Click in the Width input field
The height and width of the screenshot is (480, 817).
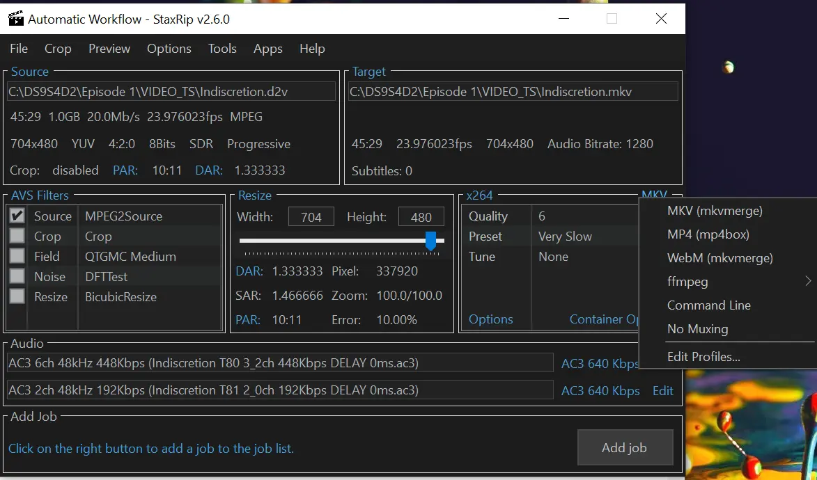(x=311, y=216)
